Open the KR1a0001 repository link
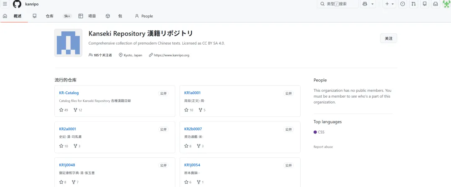 coord(193,93)
